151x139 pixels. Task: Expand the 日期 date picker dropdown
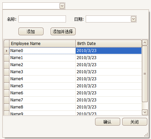click(133, 19)
